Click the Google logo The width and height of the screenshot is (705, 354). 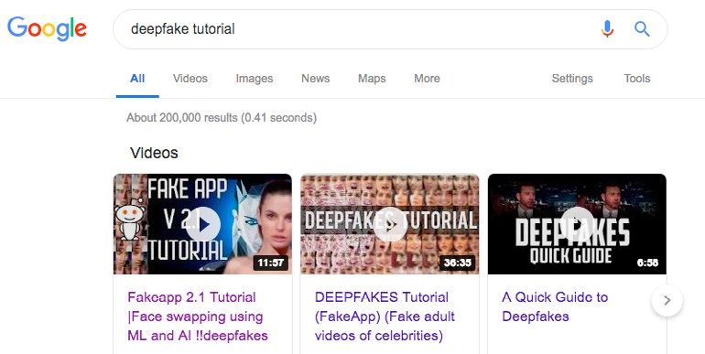tap(47, 28)
